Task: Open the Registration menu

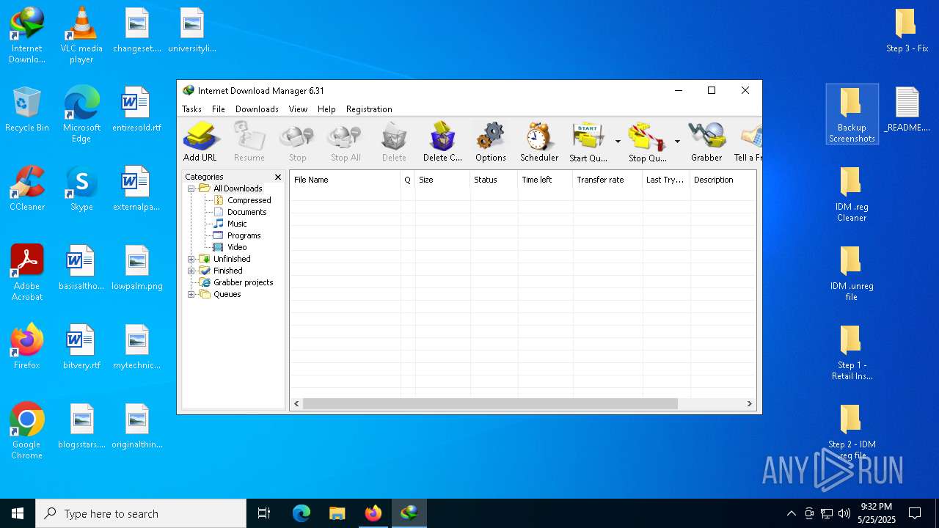Action: tap(369, 109)
